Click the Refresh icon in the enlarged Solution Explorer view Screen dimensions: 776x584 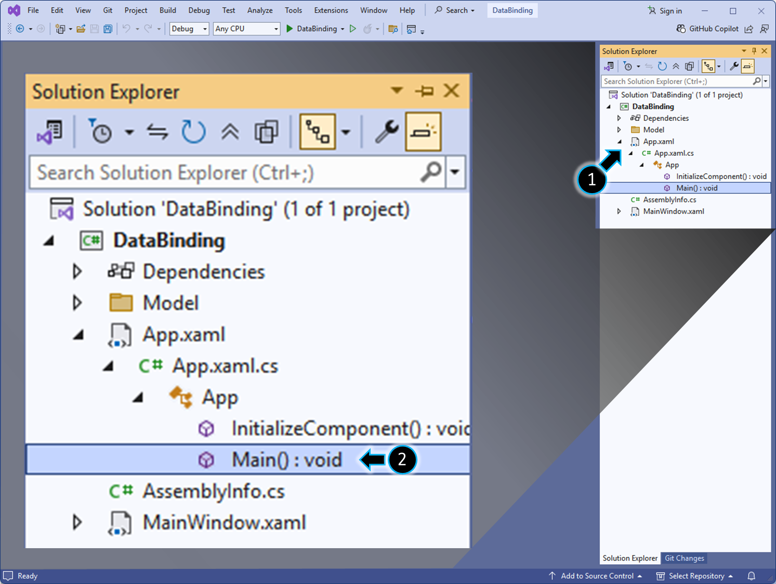(193, 131)
